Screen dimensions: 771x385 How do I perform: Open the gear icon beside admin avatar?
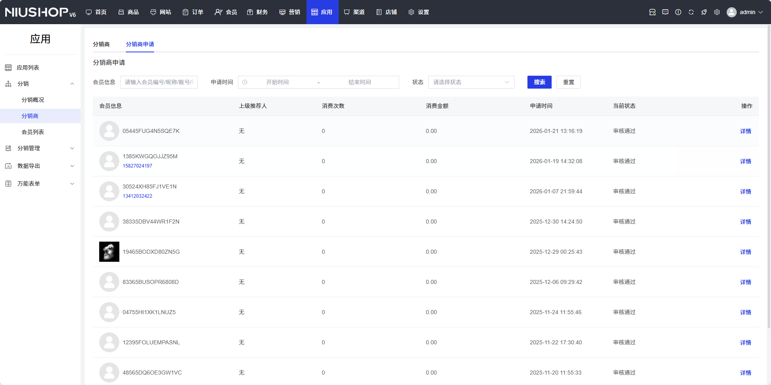click(717, 12)
